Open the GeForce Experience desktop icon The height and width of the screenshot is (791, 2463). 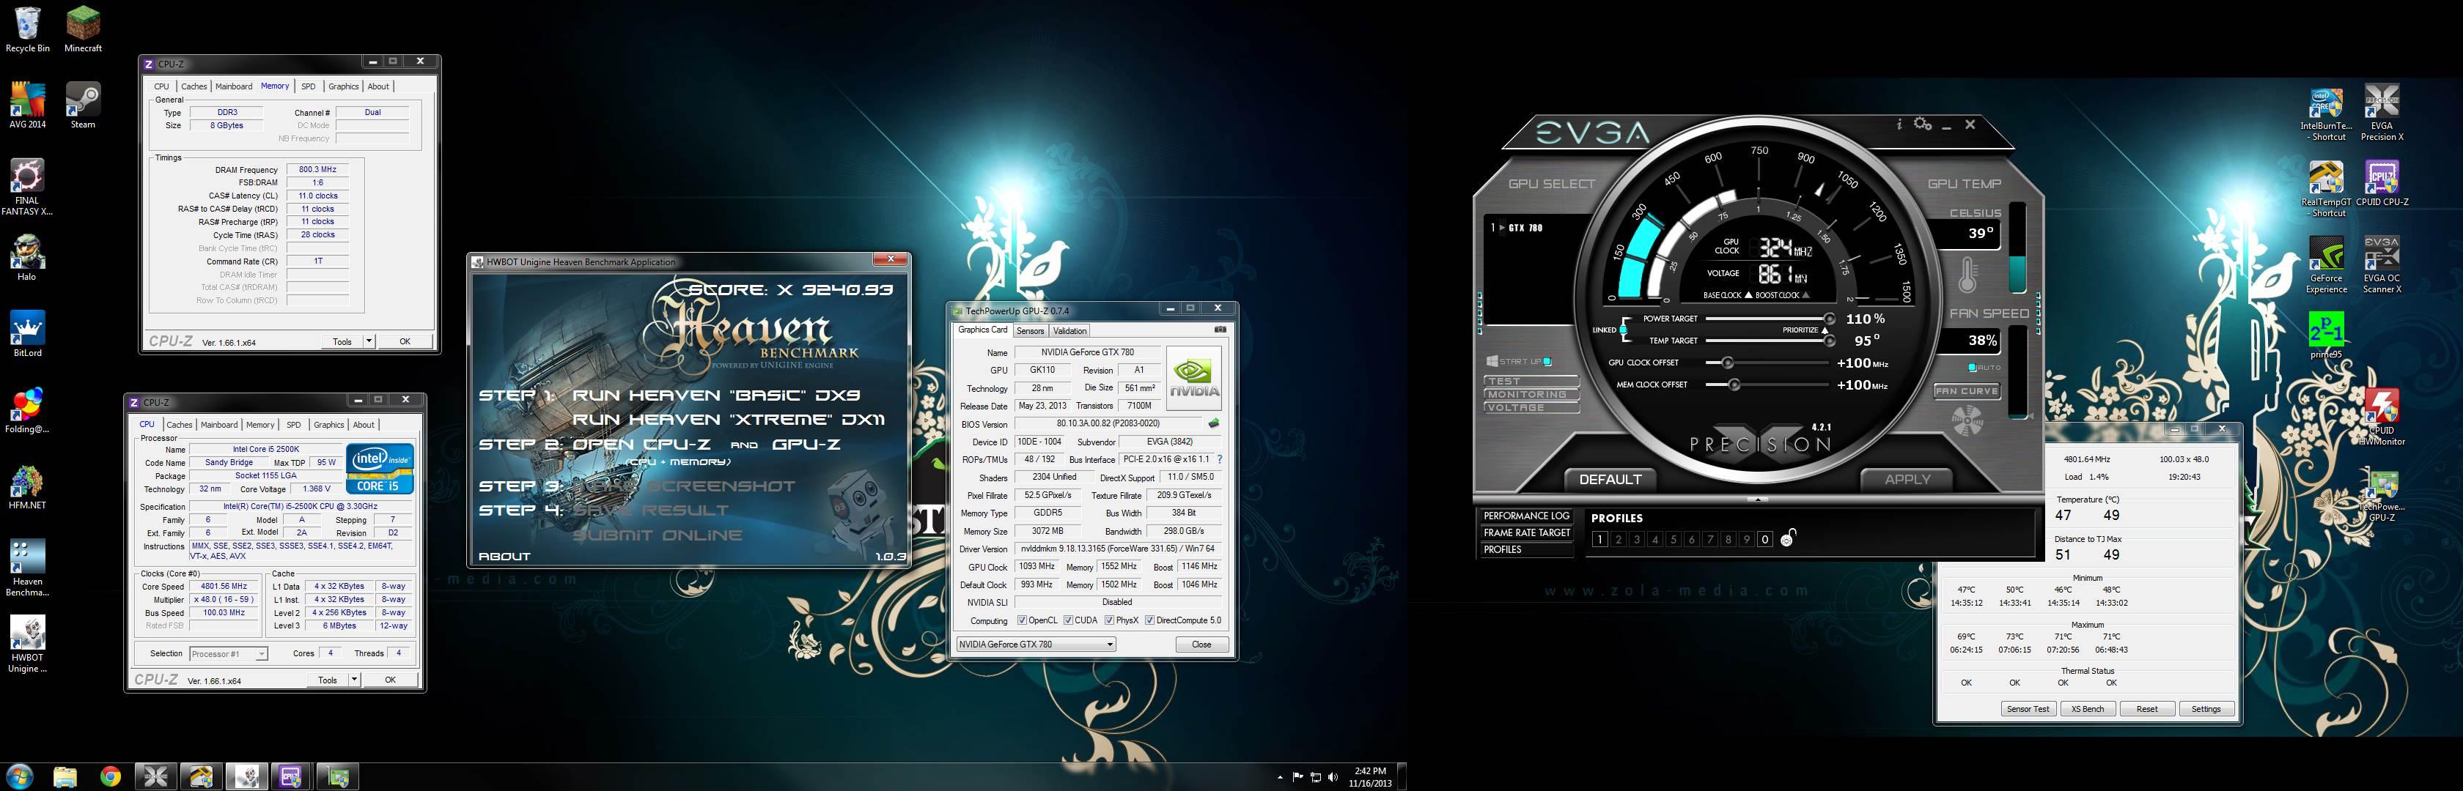[x=2325, y=266]
